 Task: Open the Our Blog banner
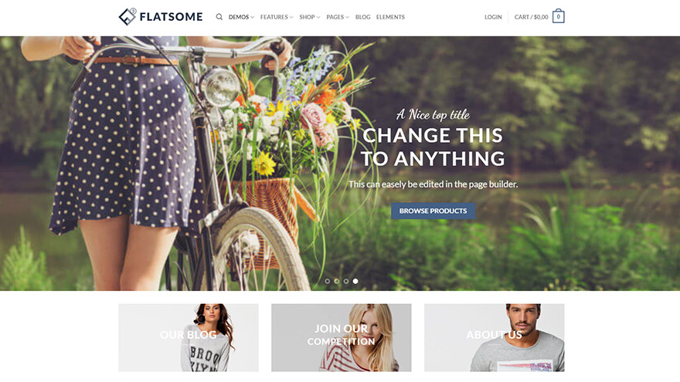click(x=189, y=337)
